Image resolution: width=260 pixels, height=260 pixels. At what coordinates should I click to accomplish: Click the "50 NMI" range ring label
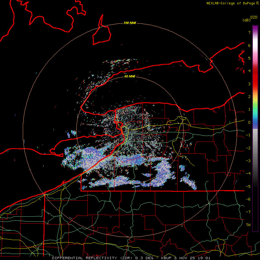[x=130, y=76]
